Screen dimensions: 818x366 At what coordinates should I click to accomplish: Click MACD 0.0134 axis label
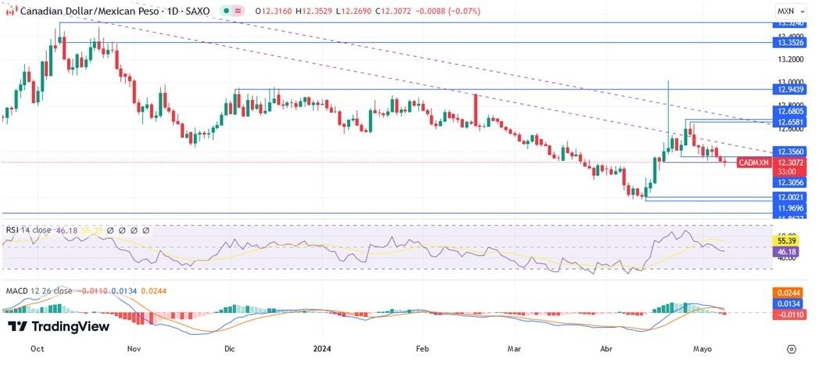point(789,304)
